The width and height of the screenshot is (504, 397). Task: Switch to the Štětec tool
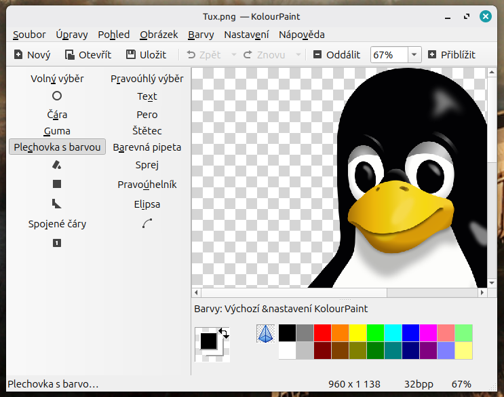point(147,131)
